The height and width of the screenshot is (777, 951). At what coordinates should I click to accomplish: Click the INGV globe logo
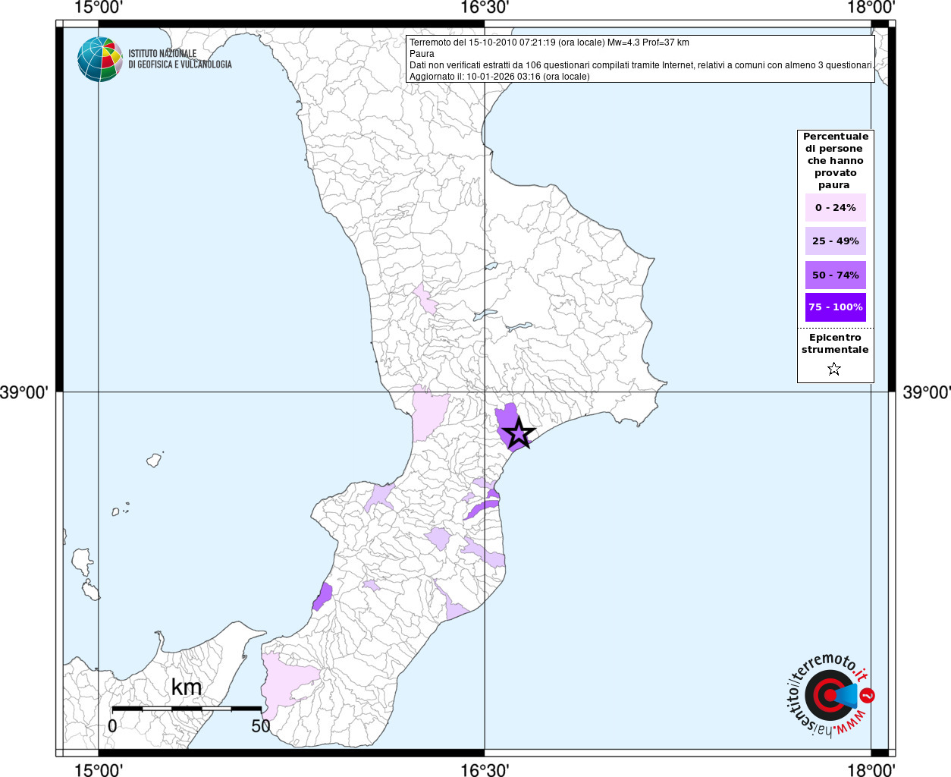99,59
